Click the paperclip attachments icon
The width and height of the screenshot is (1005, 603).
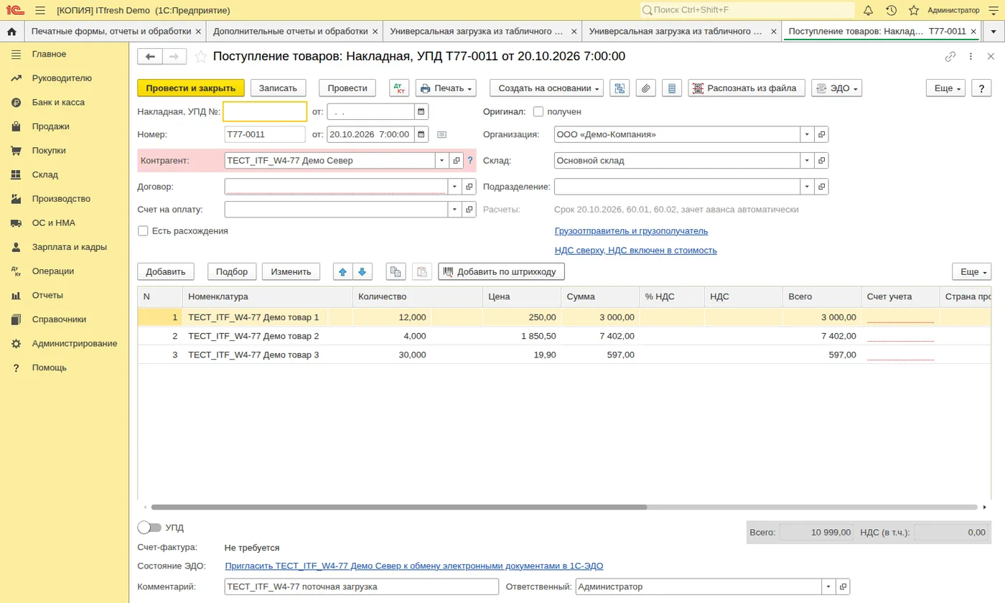point(646,88)
